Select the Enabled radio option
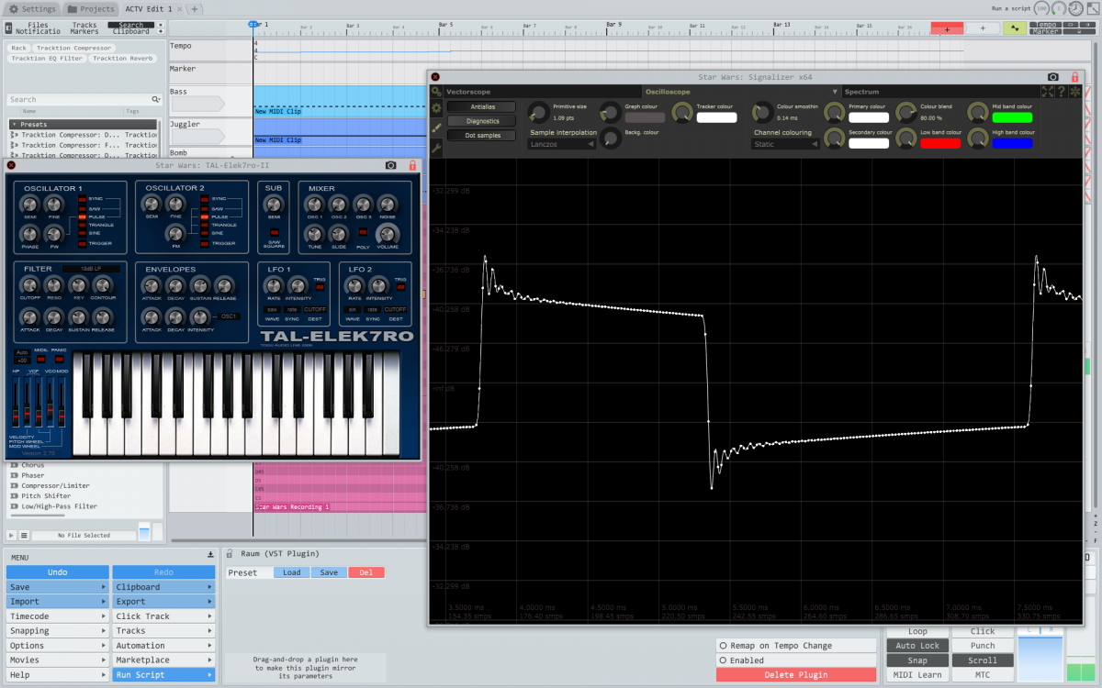 (724, 660)
